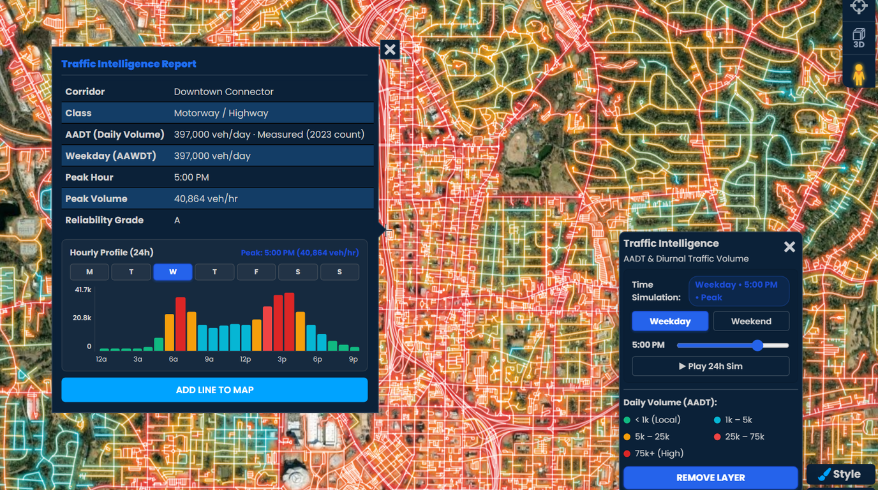Click REMOVE LAYER button
878x490 pixels.
point(710,477)
